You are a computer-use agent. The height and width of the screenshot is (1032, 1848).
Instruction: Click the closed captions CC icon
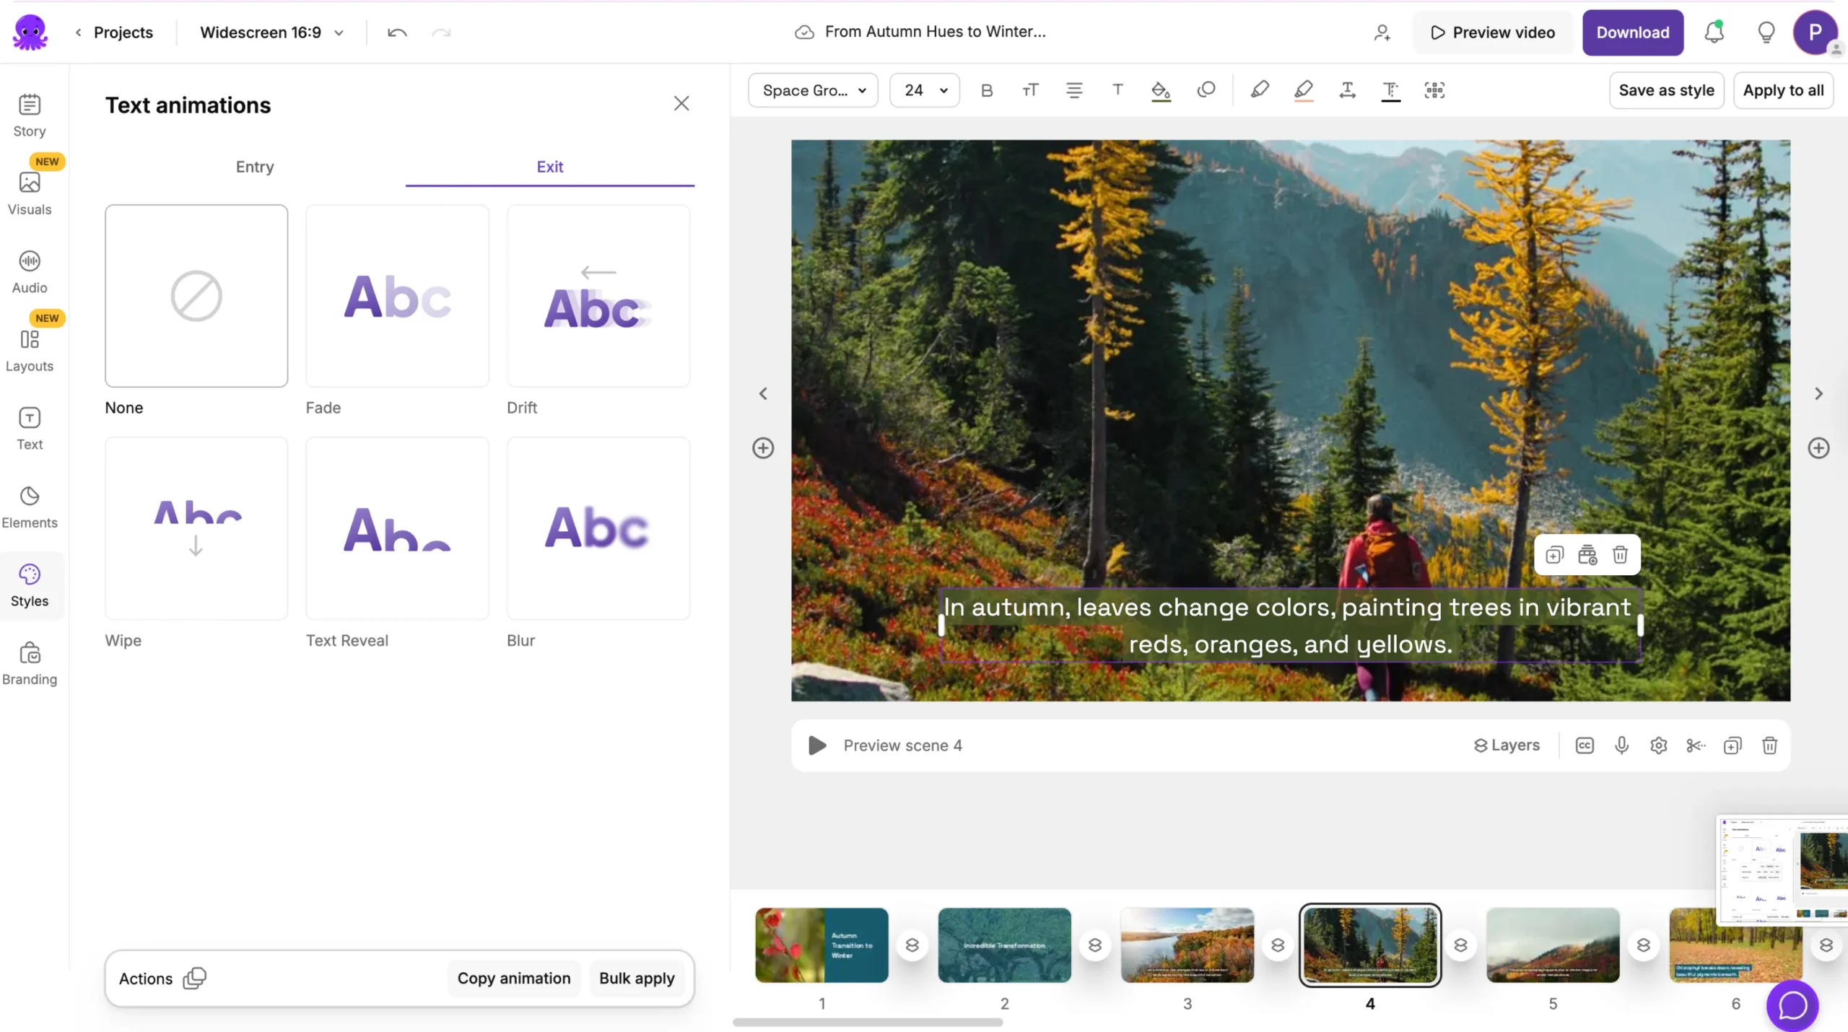(x=1585, y=745)
